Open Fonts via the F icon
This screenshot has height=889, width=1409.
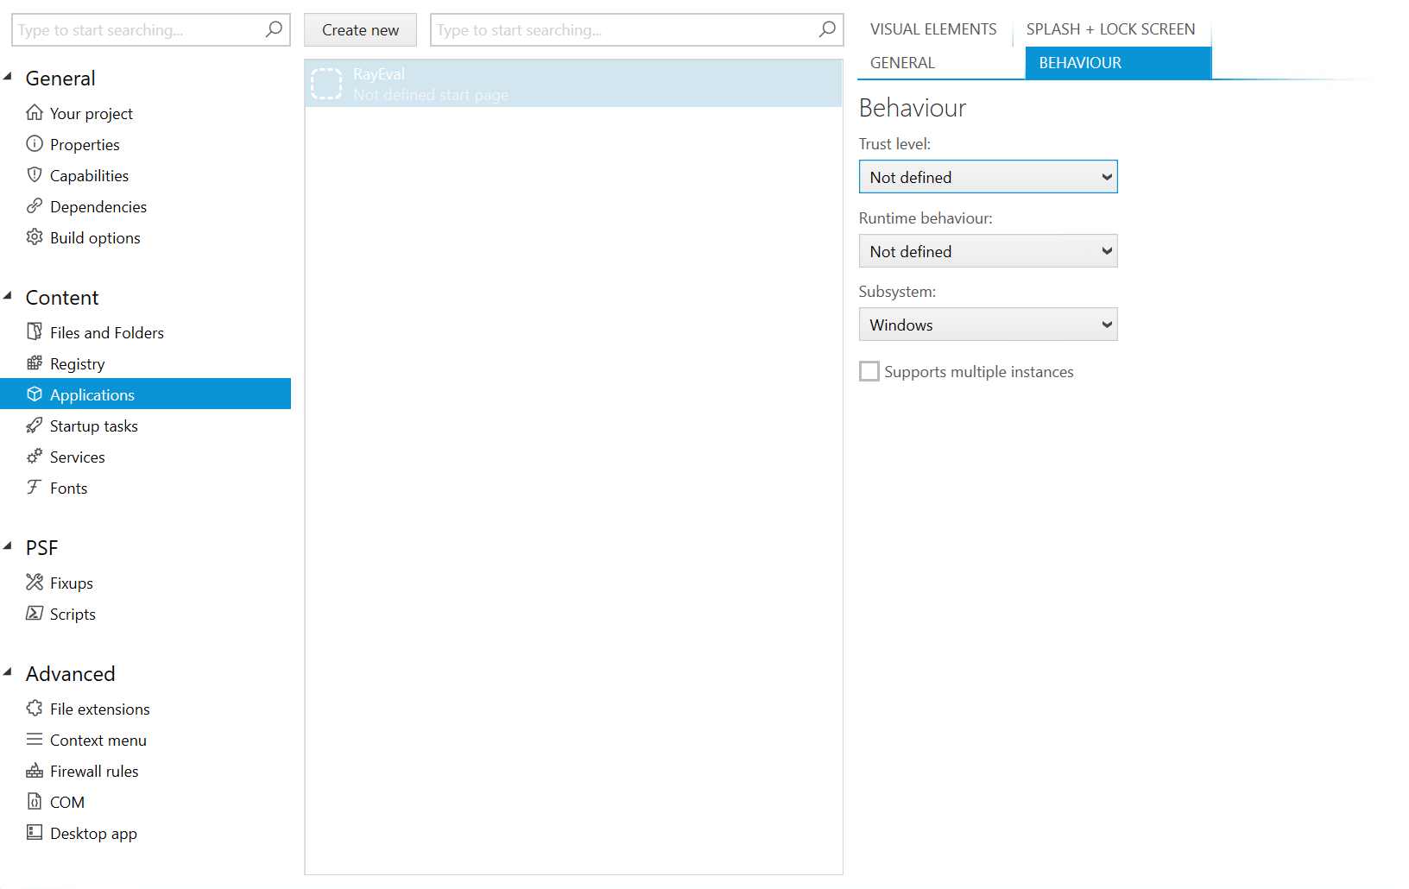pos(35,488)
